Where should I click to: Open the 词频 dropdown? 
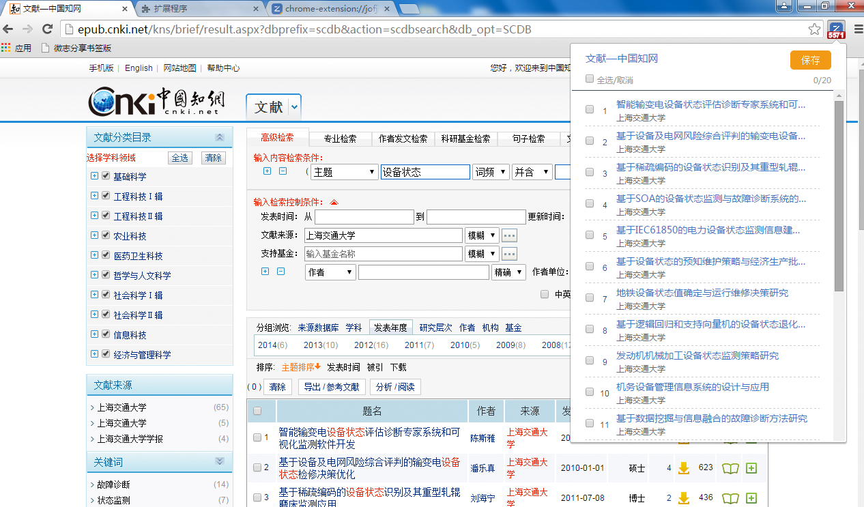tap(491, 172)
